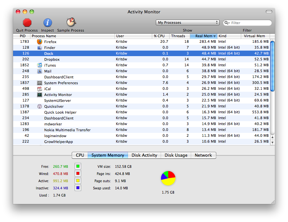Open the blue Inspect info icon
The width and height of the screenshot is (288, 222).
[47, 23]
